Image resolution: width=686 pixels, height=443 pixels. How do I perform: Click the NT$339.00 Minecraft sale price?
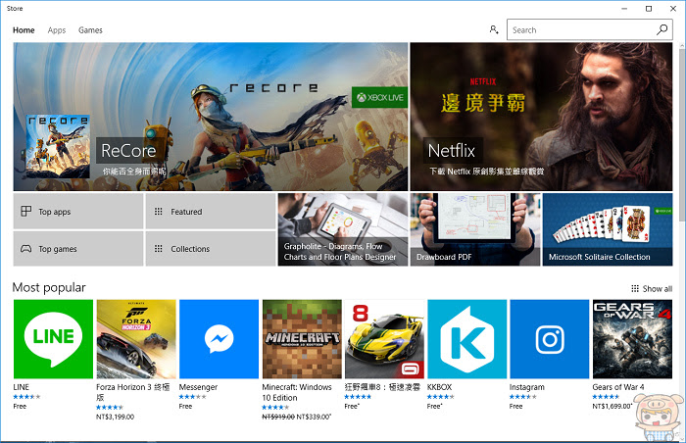[x=314, y=418]
